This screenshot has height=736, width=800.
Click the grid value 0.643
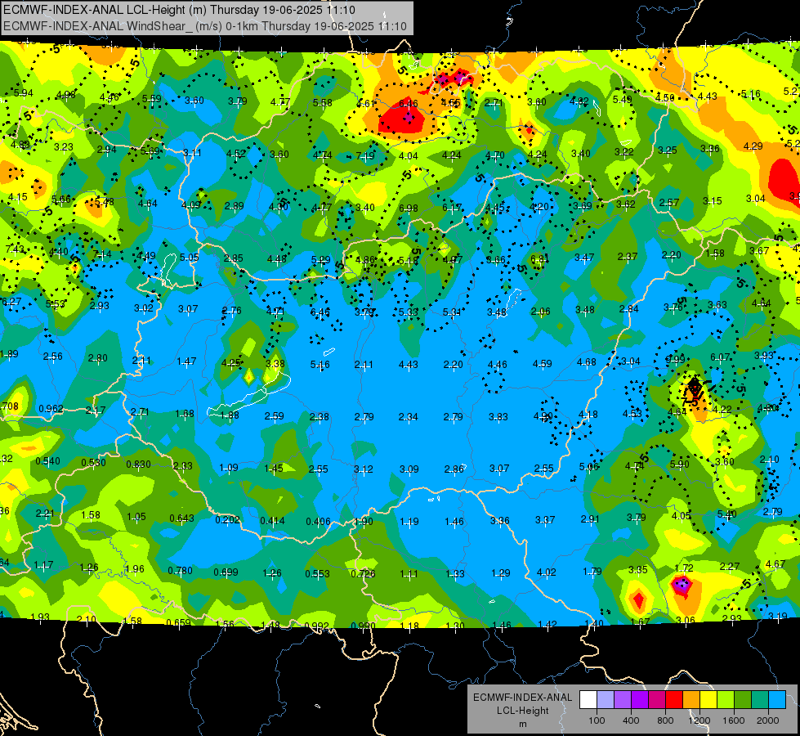coord(181,518)
